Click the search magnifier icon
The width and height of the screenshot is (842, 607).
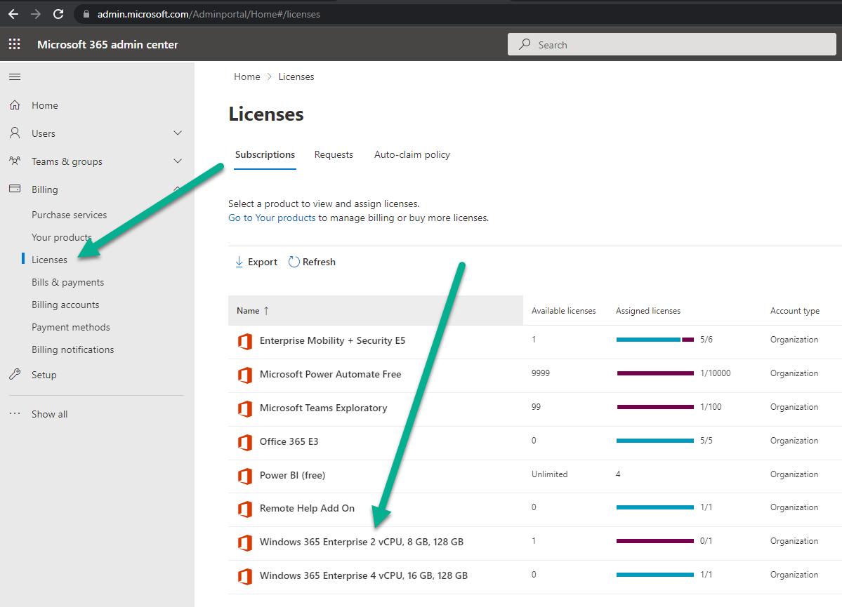click(x=525, y=44)
